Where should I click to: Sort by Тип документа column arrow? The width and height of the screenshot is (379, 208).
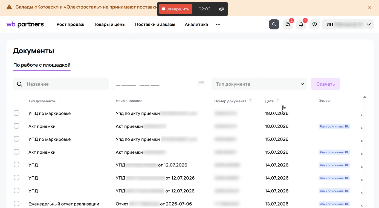pos(59,100)
